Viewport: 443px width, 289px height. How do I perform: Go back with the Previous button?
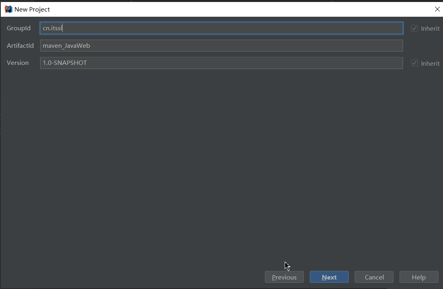(x=284, y=277)
